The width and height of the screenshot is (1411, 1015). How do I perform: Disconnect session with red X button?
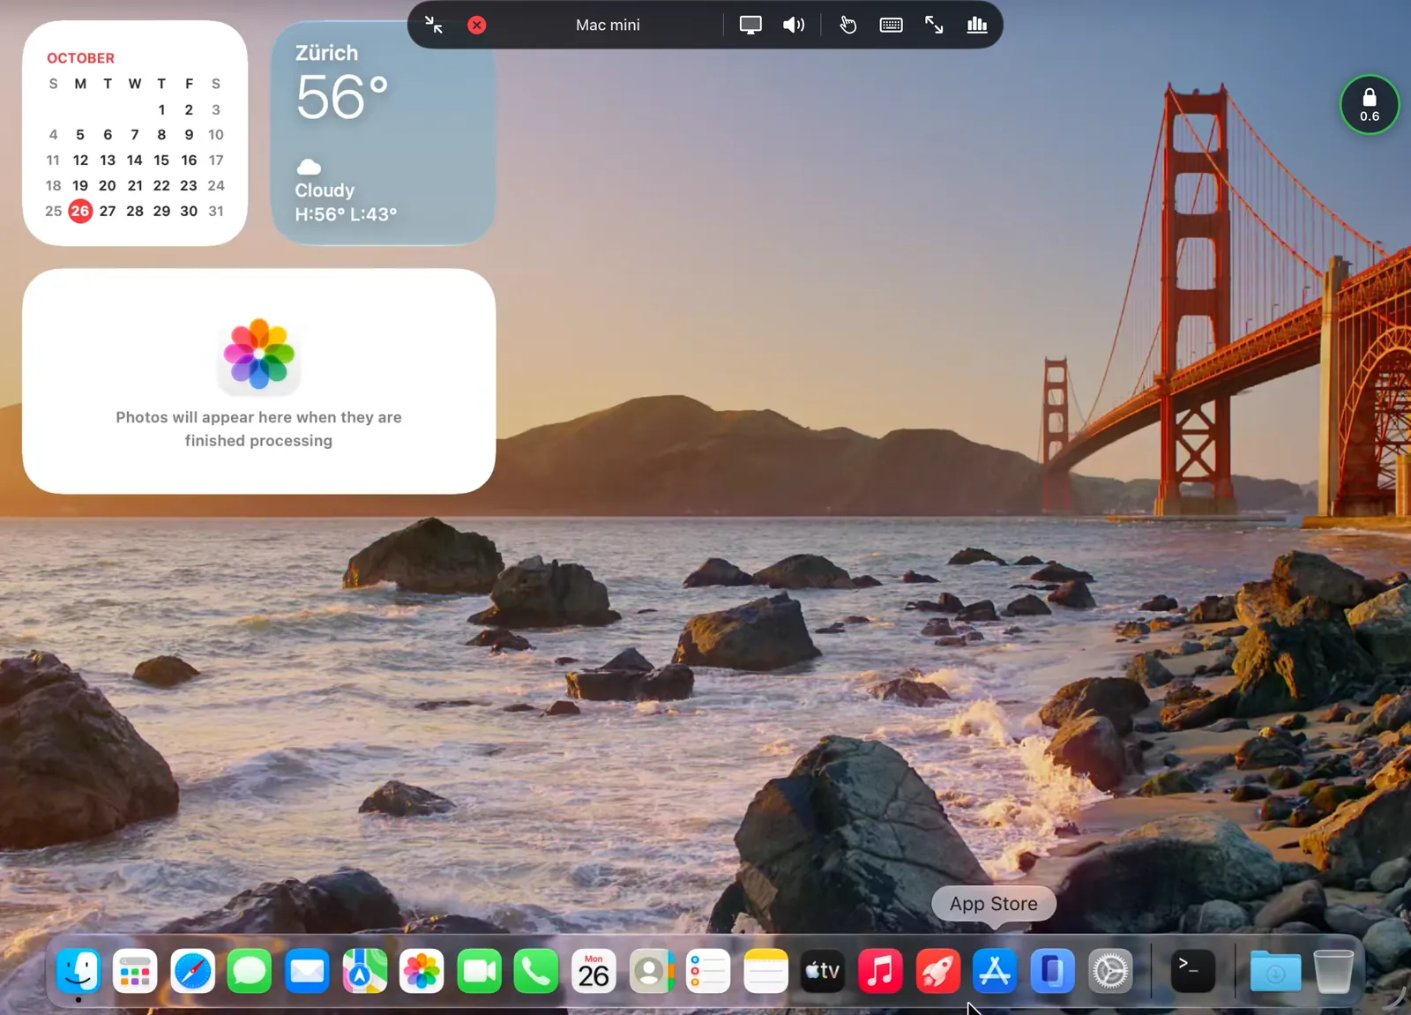477,25
